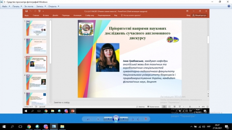
Task: Click the spell check icon in status bar
Action: click(x=36, y=107)
